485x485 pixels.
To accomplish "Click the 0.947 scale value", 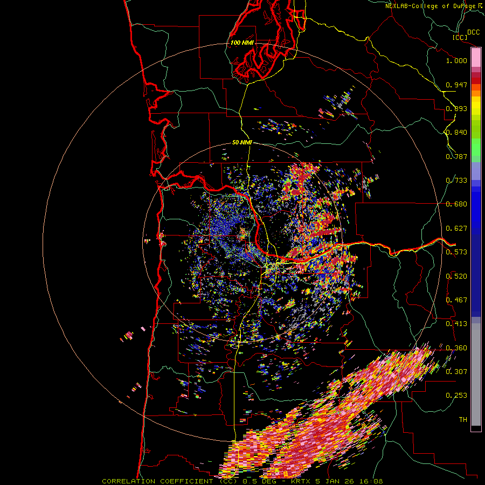I will pos(456,85).
